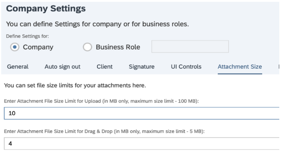Switch to the UI Controls tab
The image size is (282, 157).
[186, 67]
